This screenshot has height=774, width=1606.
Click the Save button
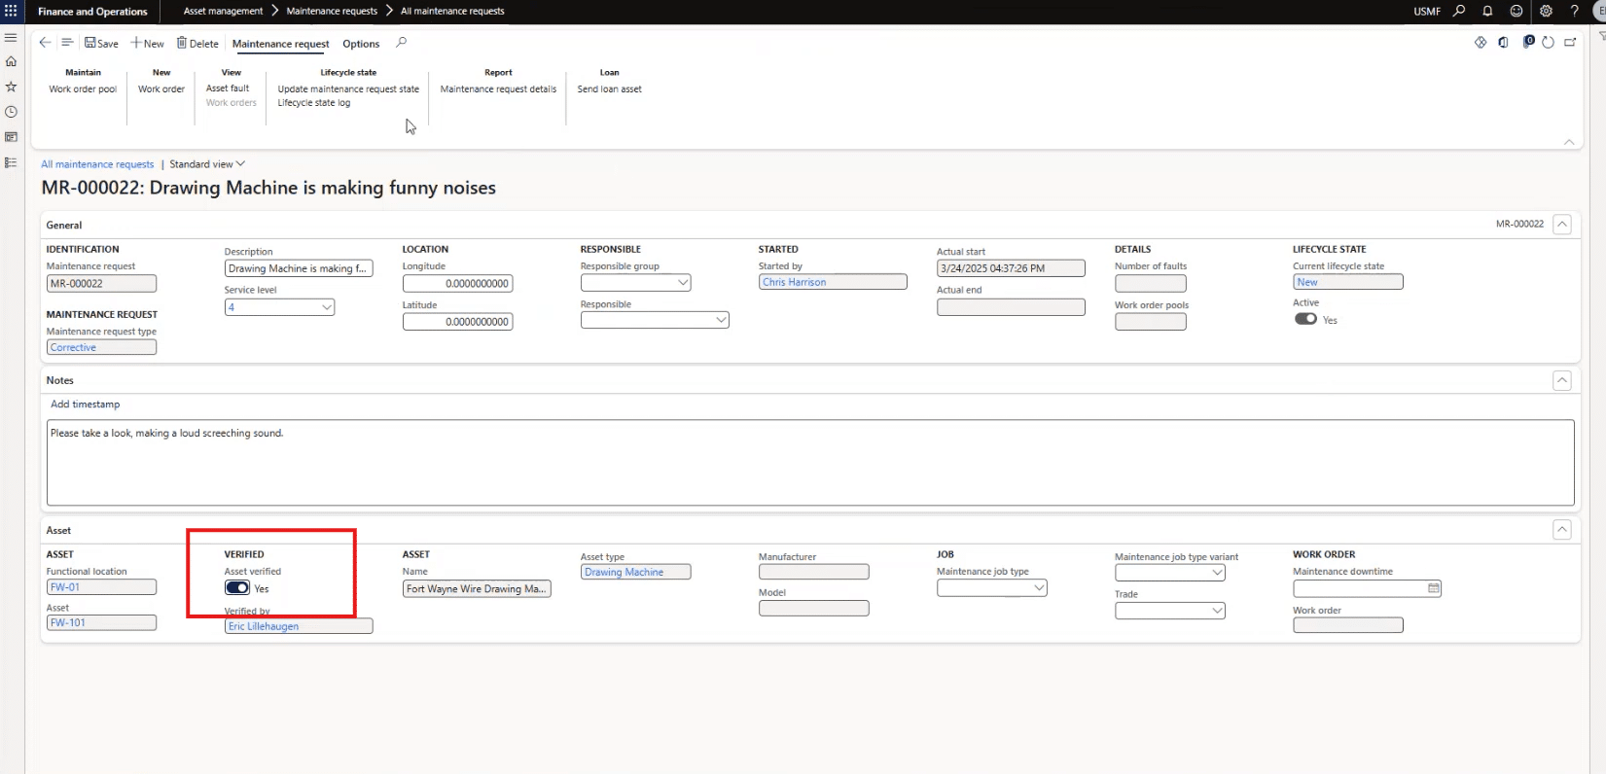point(101,44)
